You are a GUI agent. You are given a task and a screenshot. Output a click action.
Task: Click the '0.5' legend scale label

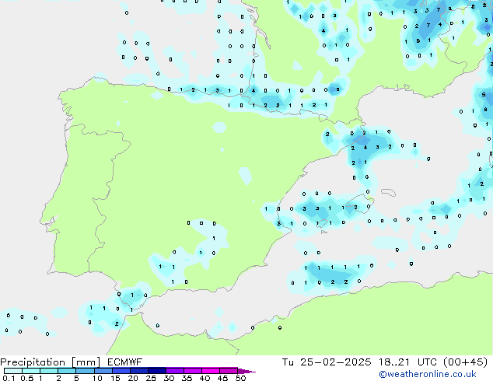pyautogui.click(x=26, y=378)
